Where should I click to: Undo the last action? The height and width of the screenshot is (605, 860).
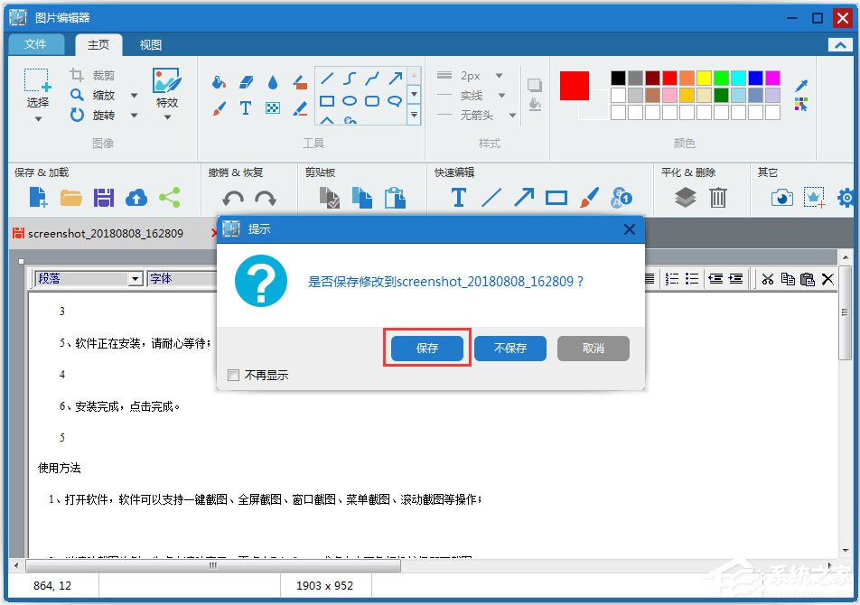click(233, 198)
